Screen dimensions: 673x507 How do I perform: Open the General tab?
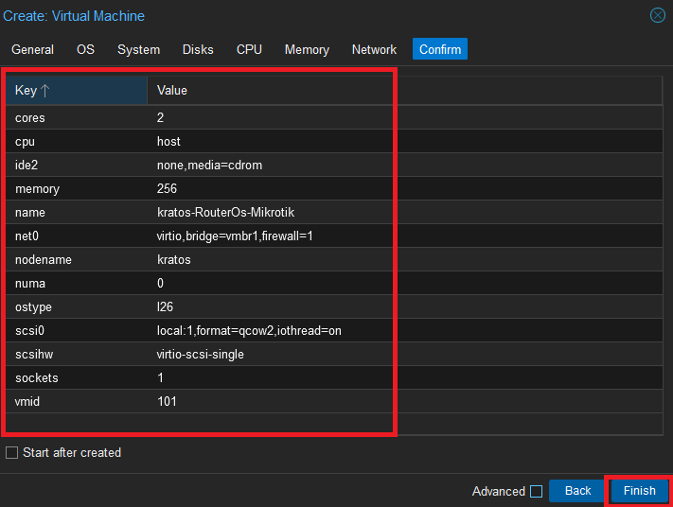click(x=32, y=49)
